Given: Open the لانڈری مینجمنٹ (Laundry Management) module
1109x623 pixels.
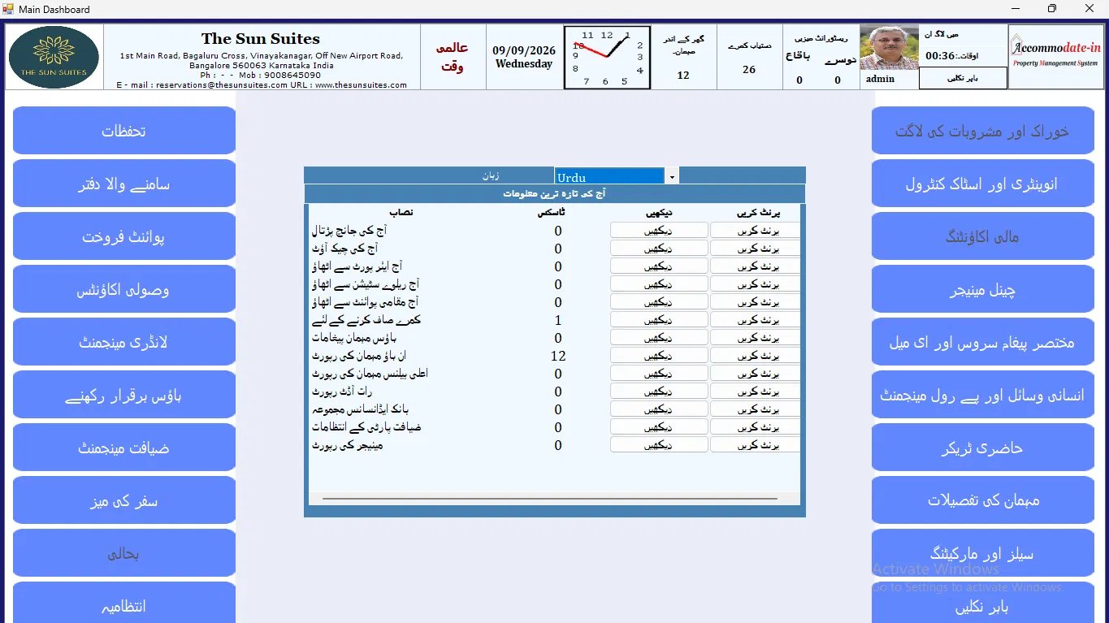Looking at the screenshot, I should click(x=124, y=342).
